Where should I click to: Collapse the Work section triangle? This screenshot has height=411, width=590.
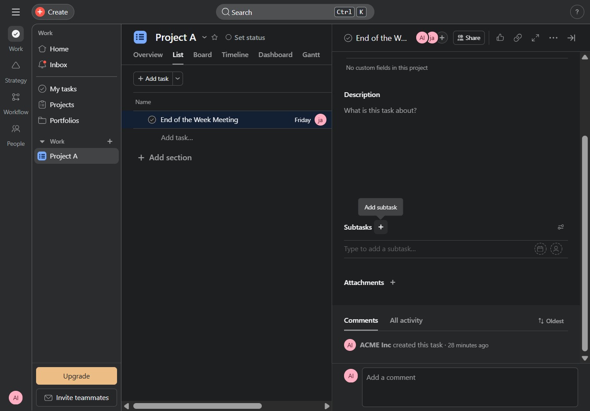[42, 141]
